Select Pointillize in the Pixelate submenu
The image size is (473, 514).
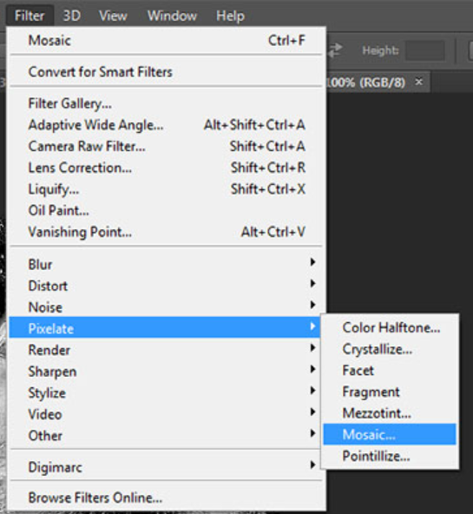point(390,456)
